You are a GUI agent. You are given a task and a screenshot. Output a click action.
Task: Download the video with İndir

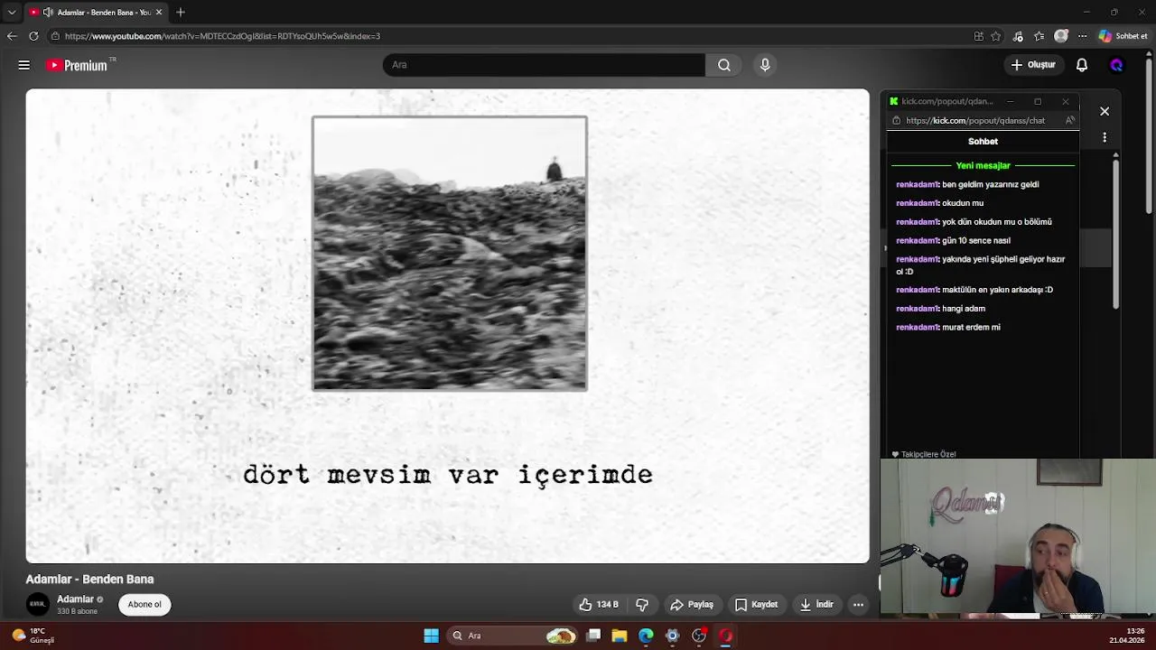point(816,605)
